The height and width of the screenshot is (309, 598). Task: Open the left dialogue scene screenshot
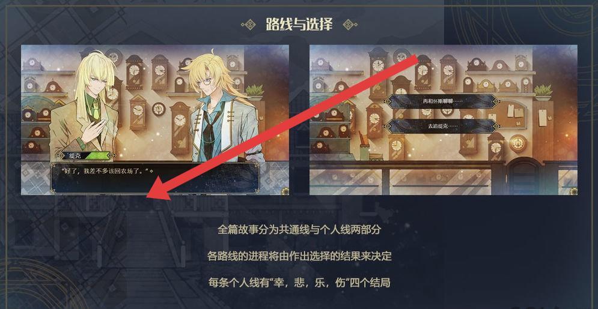[x=155, y=120]
